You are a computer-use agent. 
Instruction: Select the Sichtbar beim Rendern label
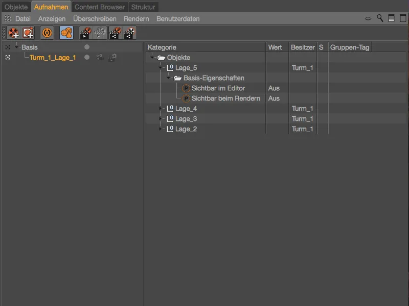pyautogui.click(x=225, y=98)
